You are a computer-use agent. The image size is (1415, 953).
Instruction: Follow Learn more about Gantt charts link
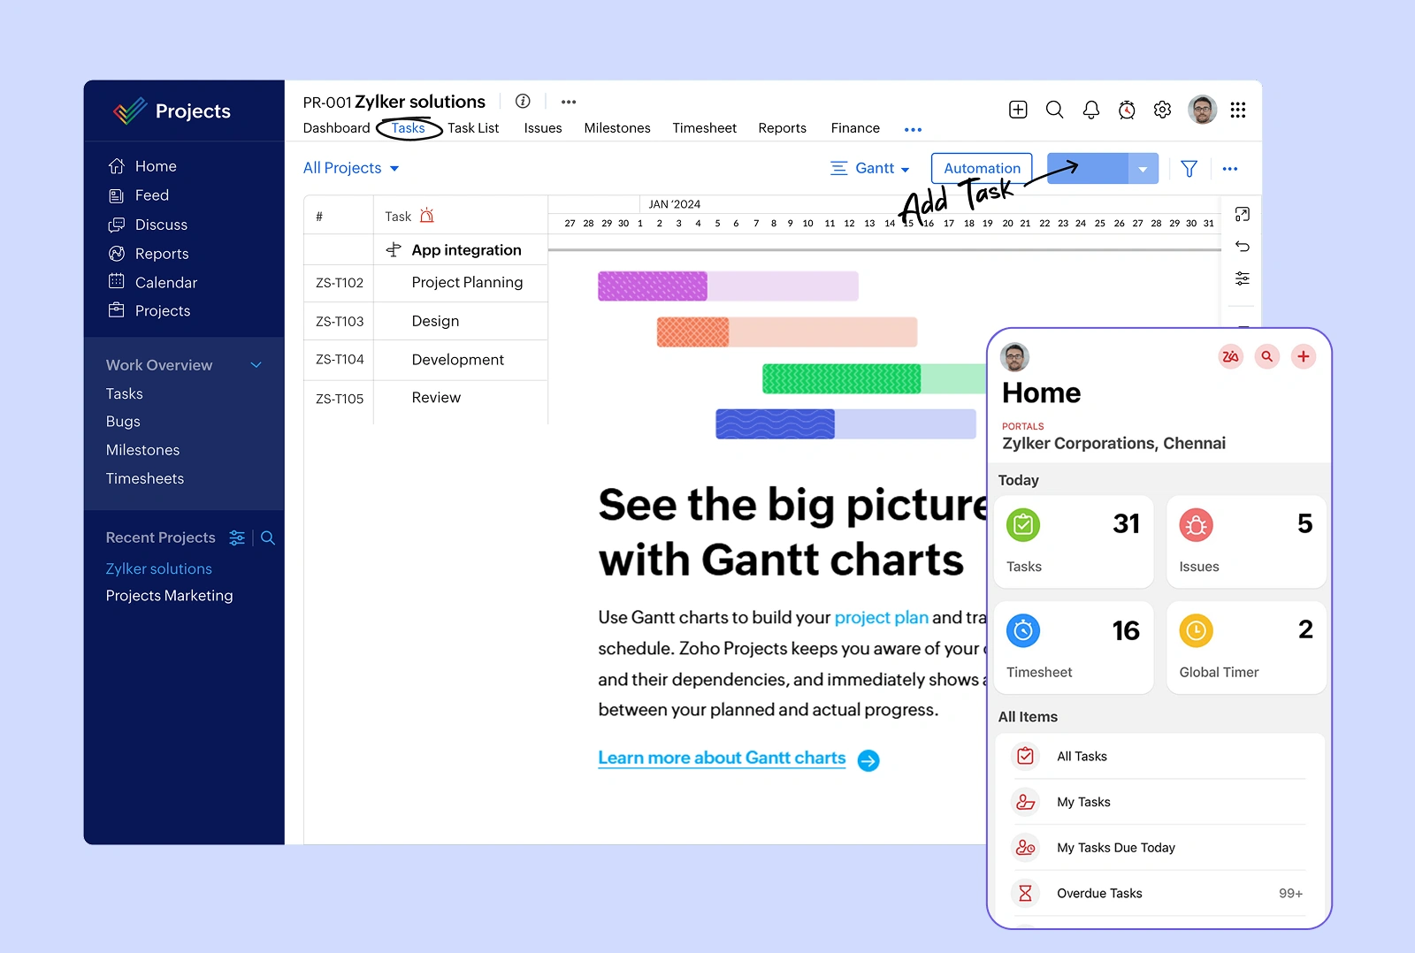[x=722, y=759]
